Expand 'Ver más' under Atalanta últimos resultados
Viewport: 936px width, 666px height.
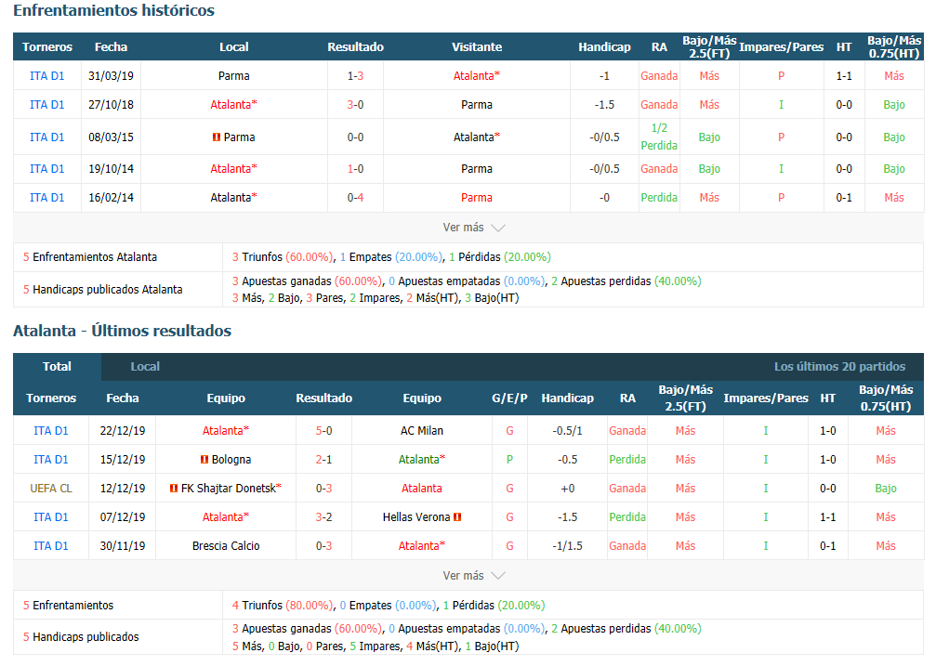point(474,575)
